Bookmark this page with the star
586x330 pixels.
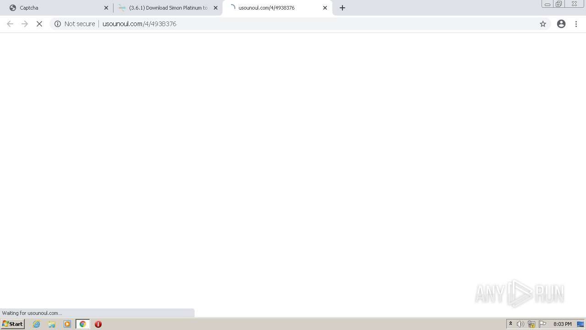coord(543,24)
